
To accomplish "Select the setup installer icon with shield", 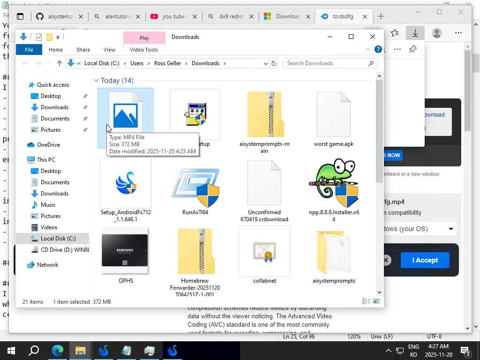I will [195, 114].
